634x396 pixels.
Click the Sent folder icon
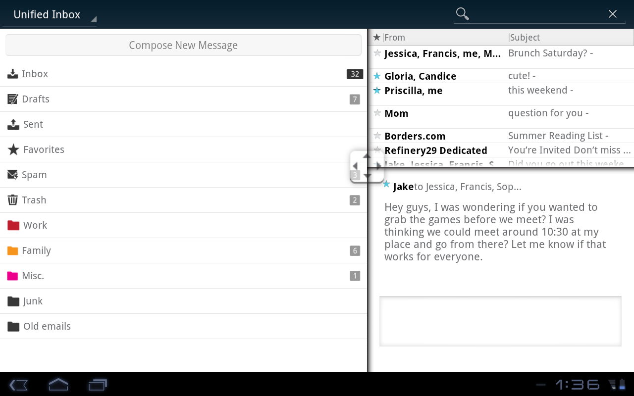[x=13, y=124]
